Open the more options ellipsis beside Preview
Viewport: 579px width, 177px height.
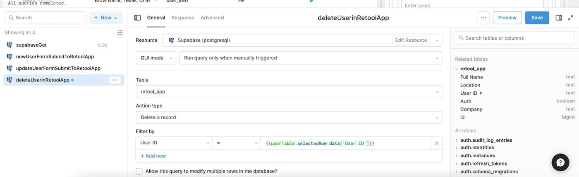point(483,18)
